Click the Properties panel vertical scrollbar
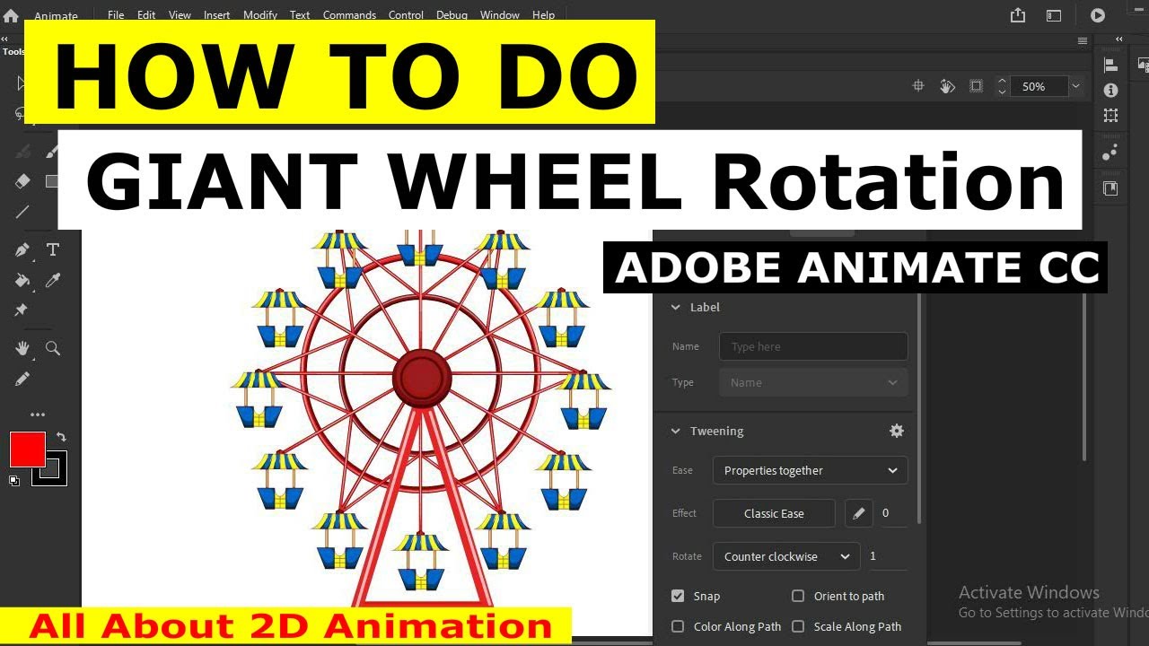 (917, 410)
